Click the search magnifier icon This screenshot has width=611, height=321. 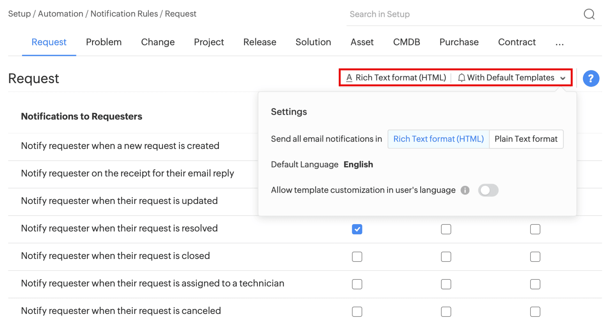tap(589, 14)
